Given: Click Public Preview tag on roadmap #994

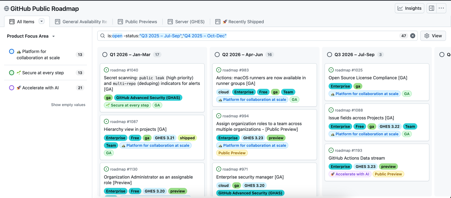Looking at the screenshot, I should coord(232,153).
